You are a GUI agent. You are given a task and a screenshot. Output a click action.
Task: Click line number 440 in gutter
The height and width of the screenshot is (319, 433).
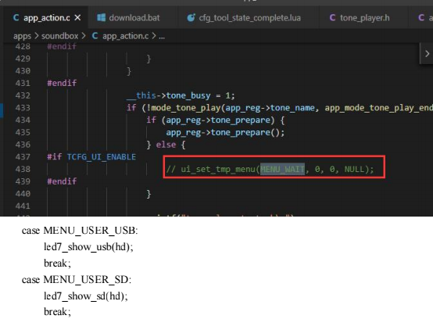pyautogui.click(x=23, y=194)
